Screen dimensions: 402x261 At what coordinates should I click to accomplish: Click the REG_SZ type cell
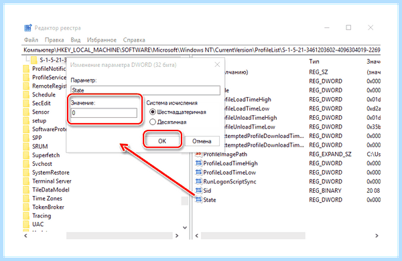click(x=318, y=72)
